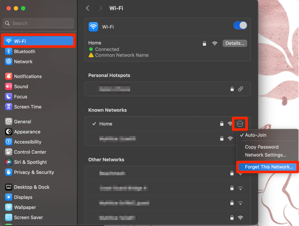Viewport: 299px width, 226px height.
Task: Click the more options button for Home
Action: pos(240,124)
